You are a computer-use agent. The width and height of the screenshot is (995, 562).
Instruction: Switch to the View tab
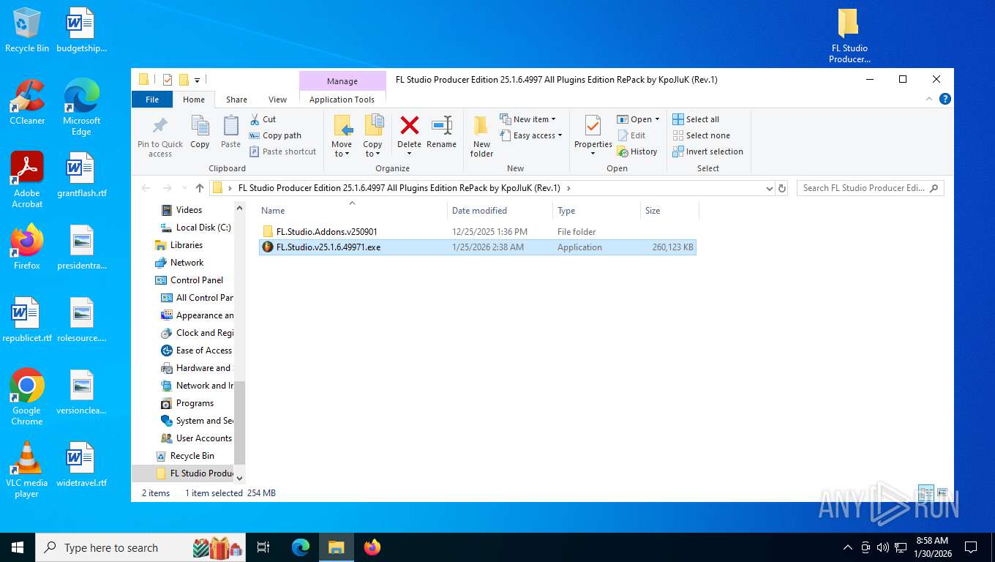tap(277, 100)
